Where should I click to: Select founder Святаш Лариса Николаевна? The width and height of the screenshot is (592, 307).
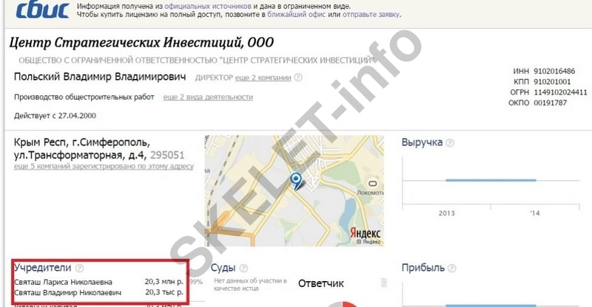[63, 282]
